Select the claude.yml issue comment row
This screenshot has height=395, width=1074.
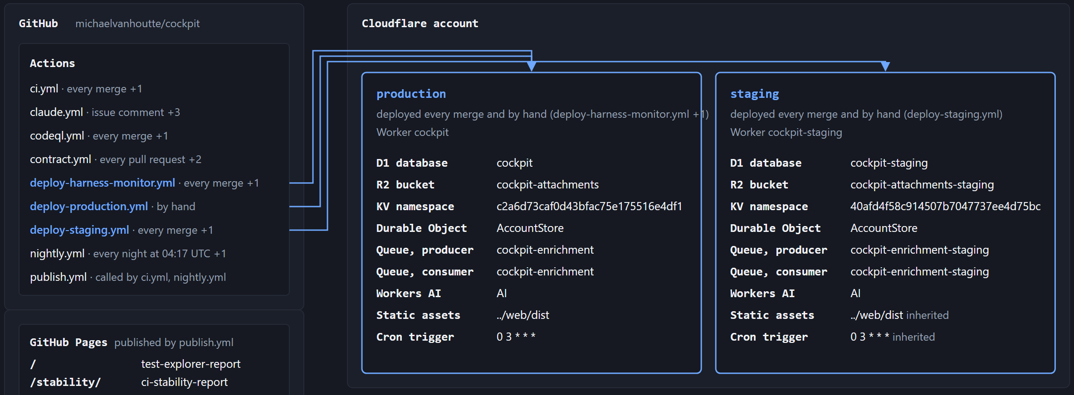105,112
